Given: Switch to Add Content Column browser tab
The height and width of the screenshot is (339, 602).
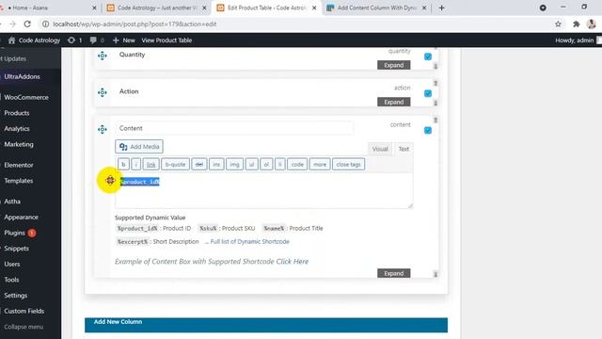Looking at the screenshot, I should (376, 8).
